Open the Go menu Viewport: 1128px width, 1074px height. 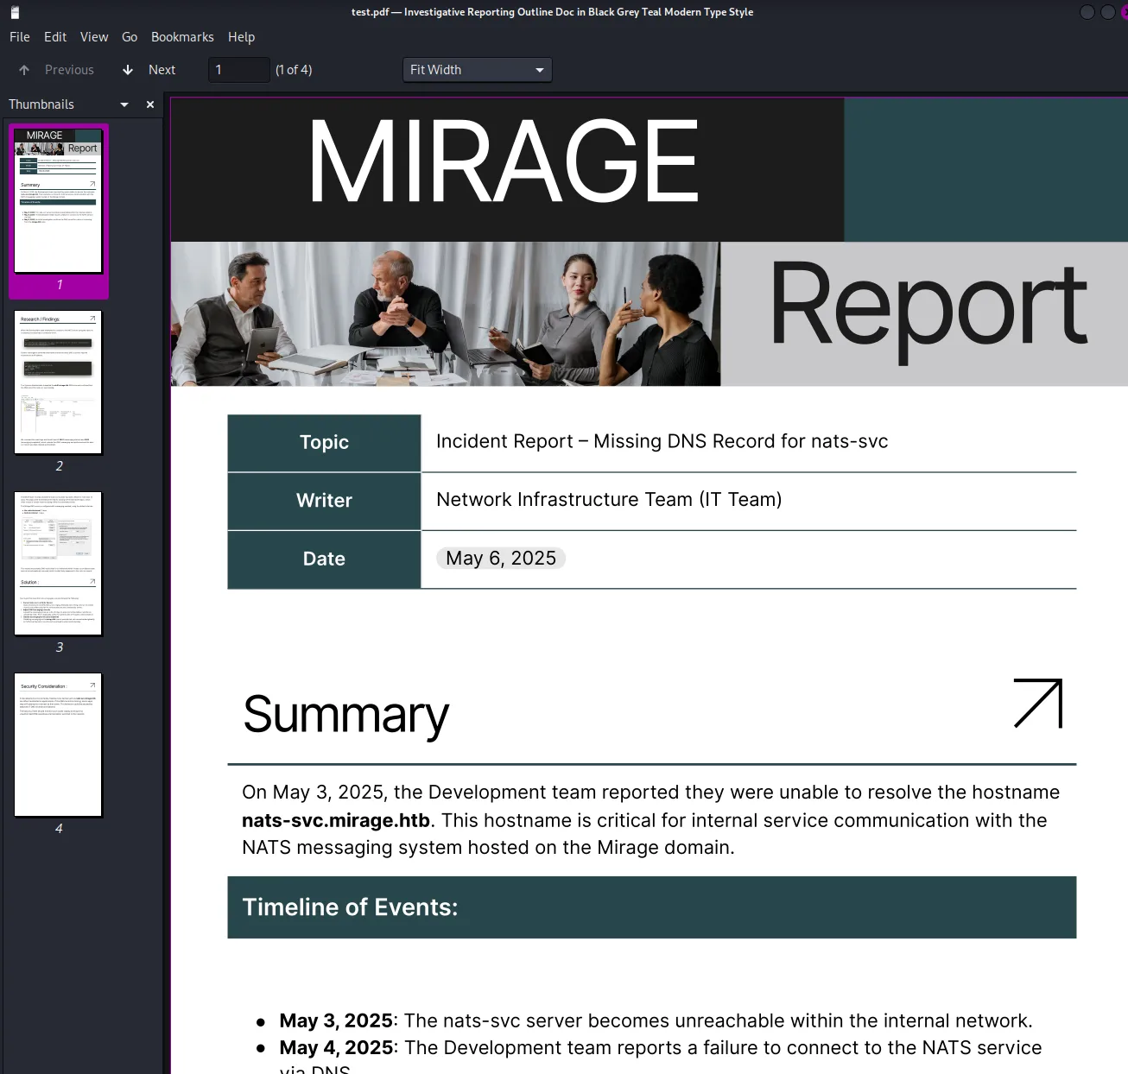point(130,37)
